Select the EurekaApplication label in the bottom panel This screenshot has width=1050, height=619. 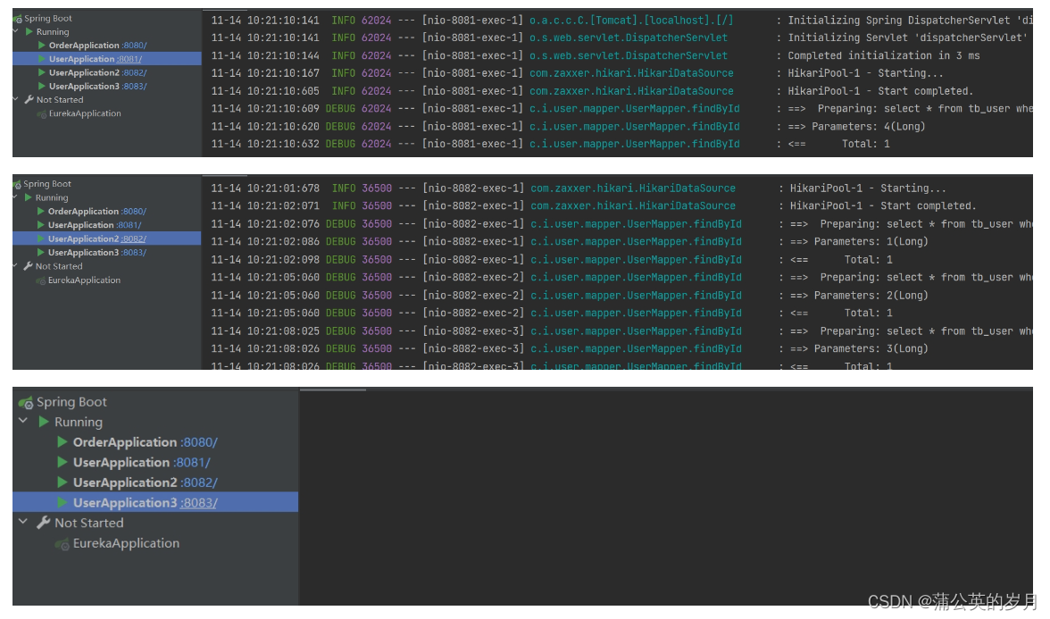pos(127,543)
